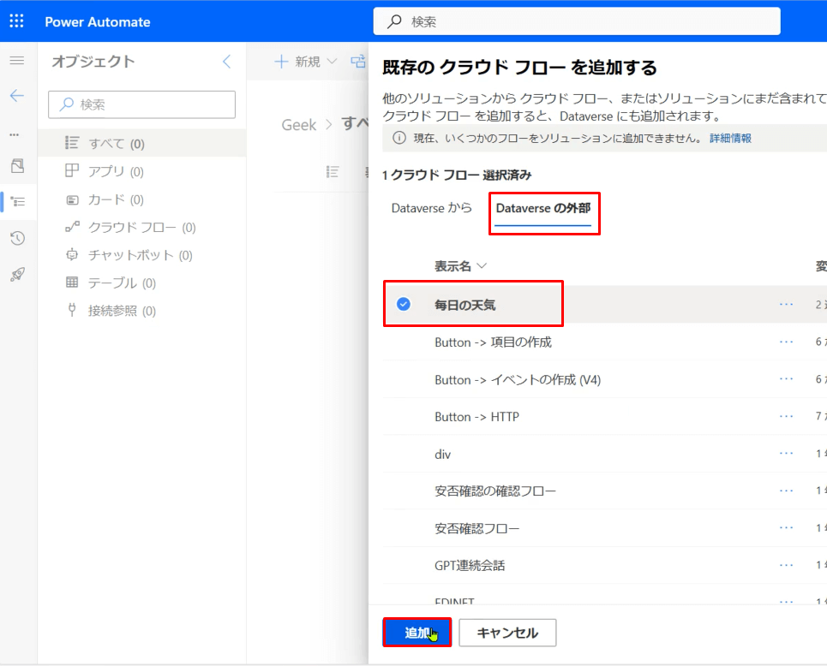Screen dimensions: 827x666
Task: Click the オブジェクト search field
Action: tap(141, 104)
